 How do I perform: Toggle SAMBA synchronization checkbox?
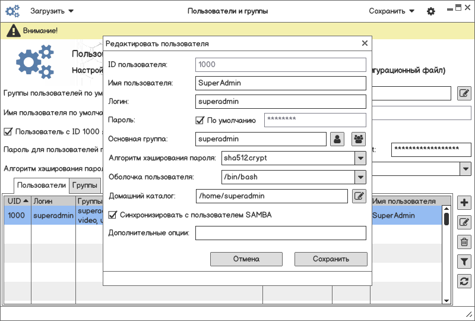(x=112, y=215)
